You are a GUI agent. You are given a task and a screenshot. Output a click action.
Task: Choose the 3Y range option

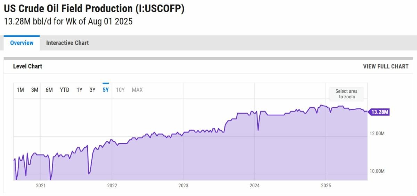[92, 90]
